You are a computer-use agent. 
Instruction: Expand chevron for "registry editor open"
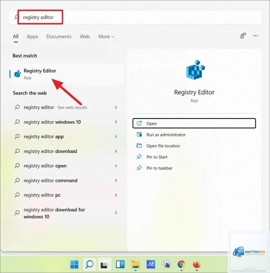click(x=116, y=166)
